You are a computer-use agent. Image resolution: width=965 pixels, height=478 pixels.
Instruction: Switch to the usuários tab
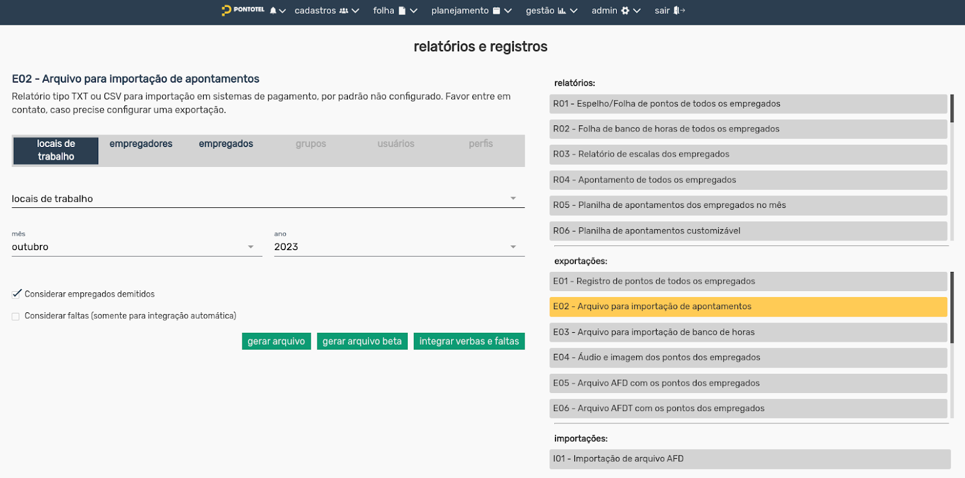point(396,143)
